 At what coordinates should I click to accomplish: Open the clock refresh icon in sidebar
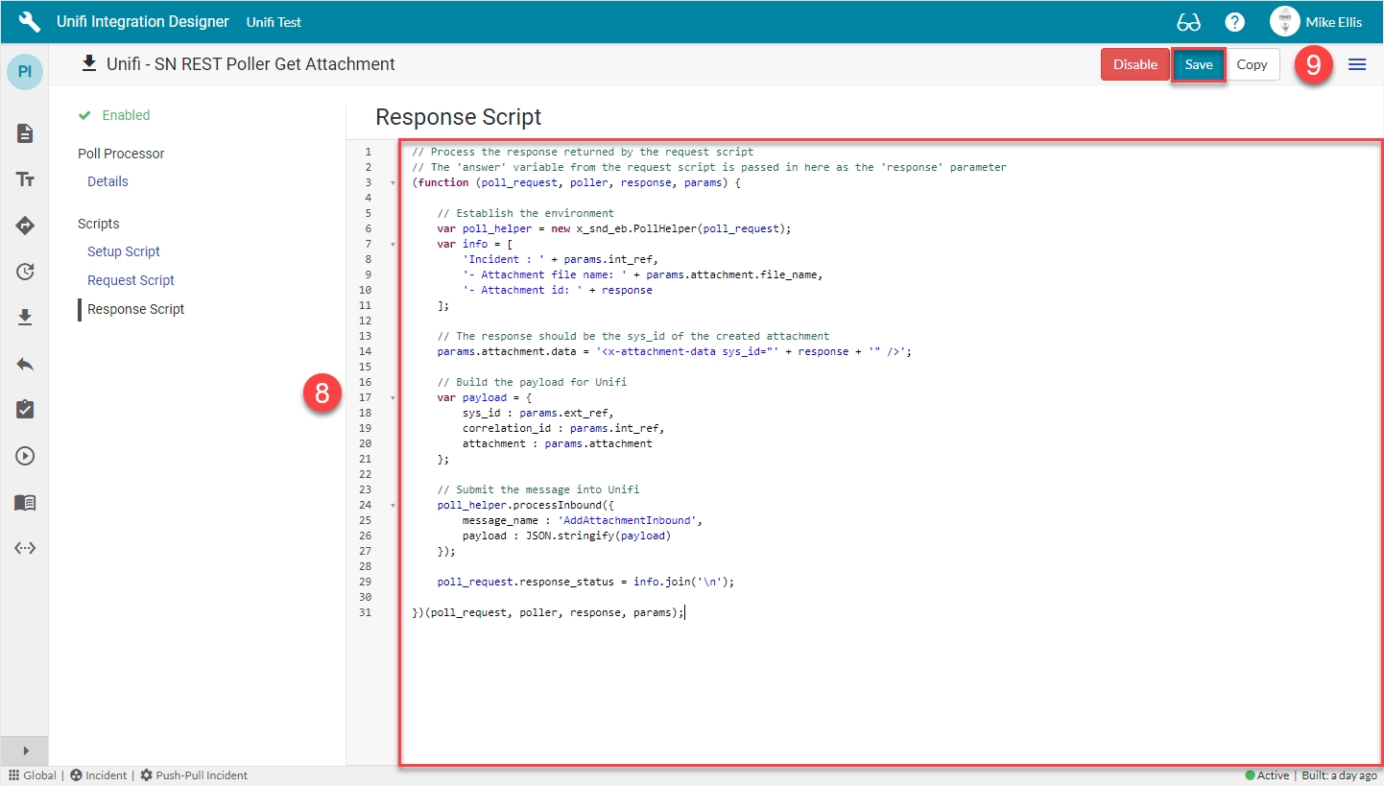(25, 272)
